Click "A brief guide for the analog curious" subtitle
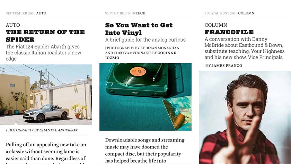The width and height of the screenshot is (291, 164). [145, 40]
